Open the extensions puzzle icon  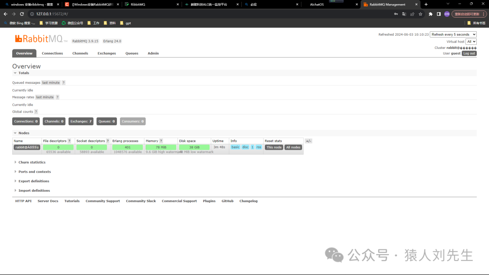(x=431, y=14)
